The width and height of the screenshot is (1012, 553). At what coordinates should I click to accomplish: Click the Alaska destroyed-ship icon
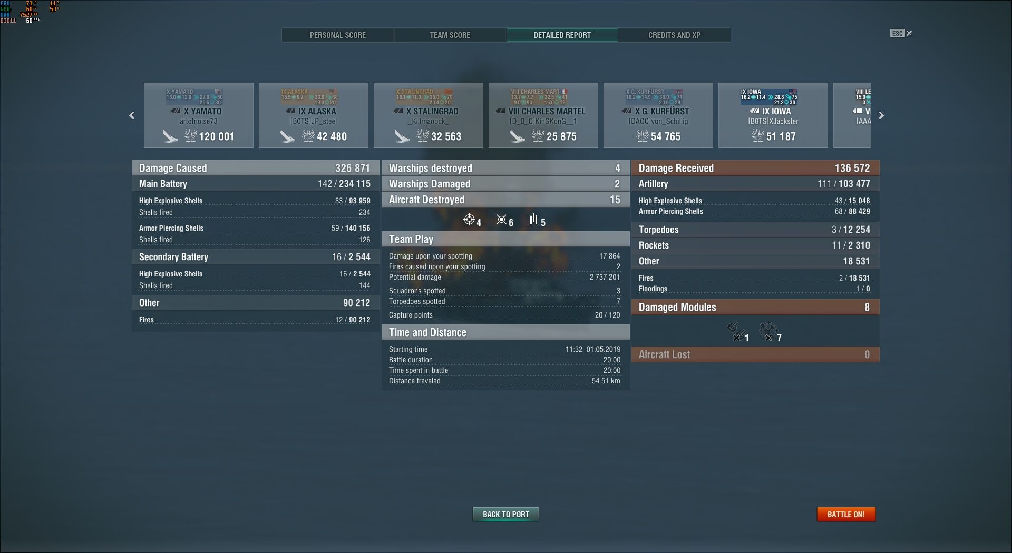point(287,136)
